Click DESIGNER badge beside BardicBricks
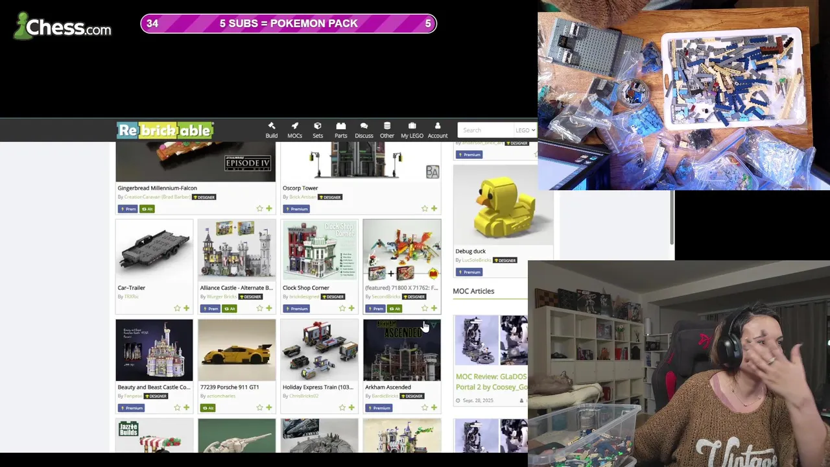 (413, 396)
